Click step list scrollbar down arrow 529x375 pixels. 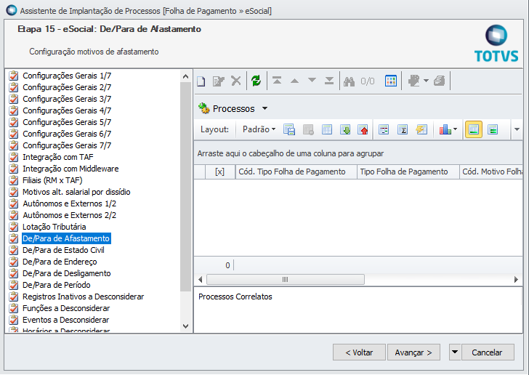tap(185, 326)
